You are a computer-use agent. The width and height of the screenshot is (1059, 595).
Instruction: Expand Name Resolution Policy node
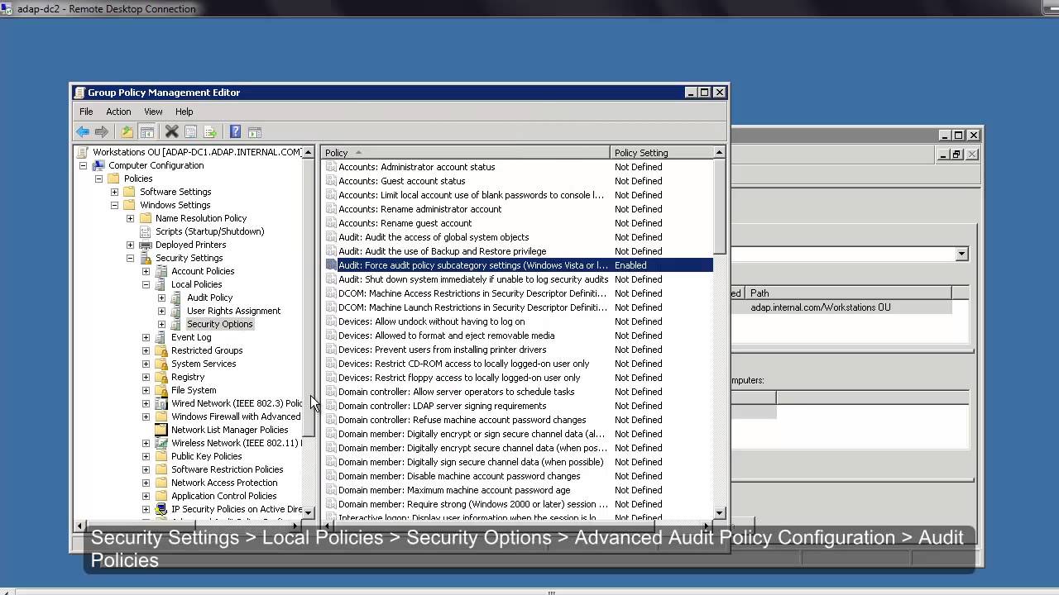(x=130, y=218)
